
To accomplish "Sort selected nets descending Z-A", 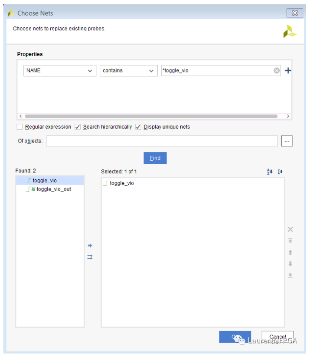I will 280,172.
